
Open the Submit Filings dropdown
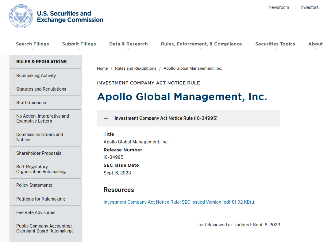tap(79, 44)
